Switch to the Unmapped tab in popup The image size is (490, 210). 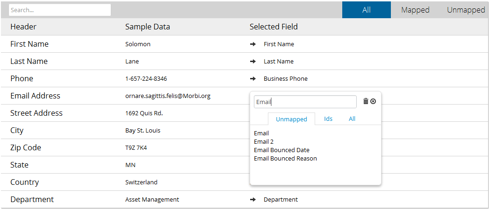(x=291, y=119)
